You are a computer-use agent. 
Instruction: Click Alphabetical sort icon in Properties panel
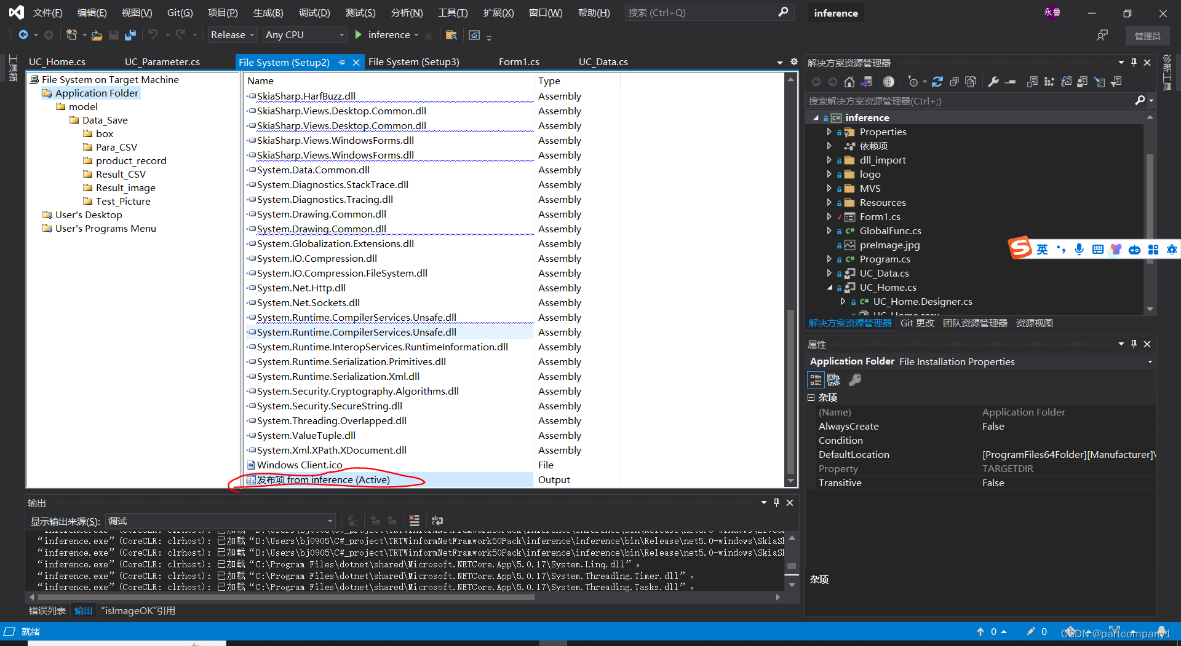click(x=833, y=380)
